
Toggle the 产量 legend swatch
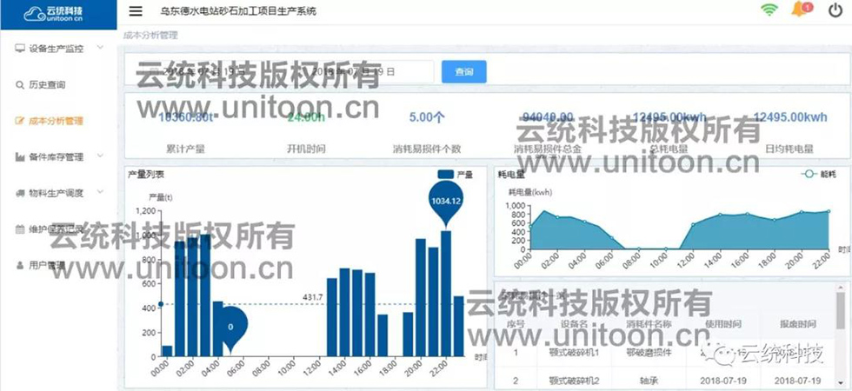[x=445, y=175]
